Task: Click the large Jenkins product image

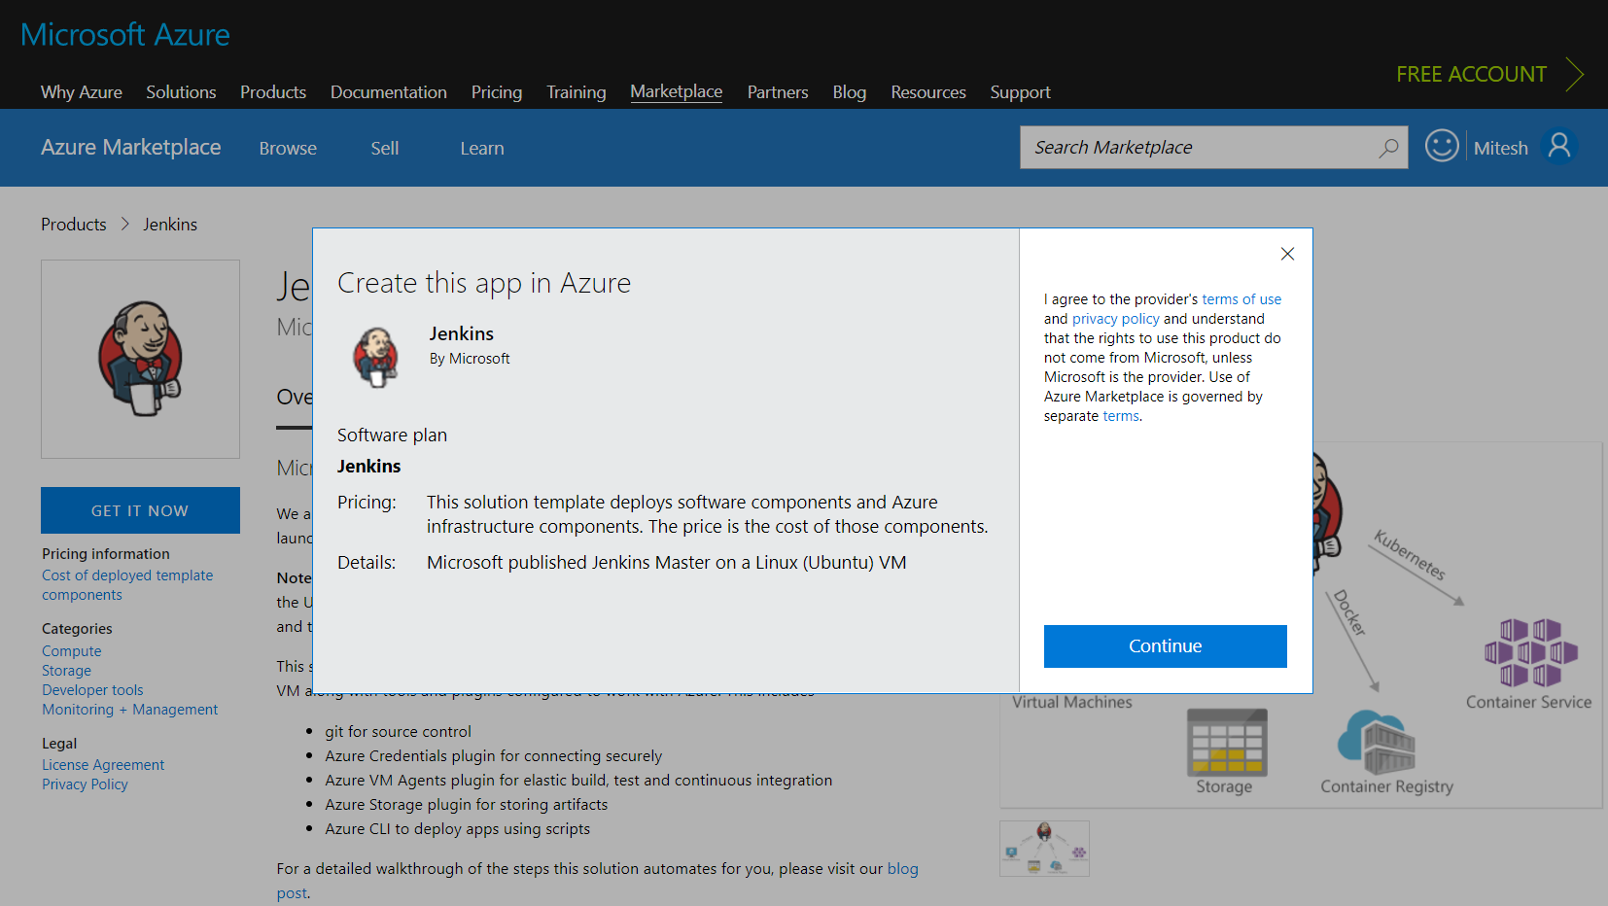Action: point(141,359)
